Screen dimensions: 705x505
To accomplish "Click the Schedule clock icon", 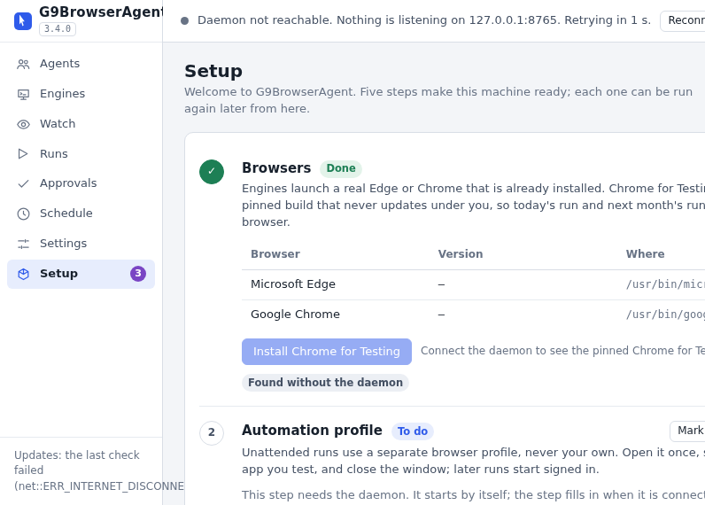I will pyautogui.click(x=23, y=214).
